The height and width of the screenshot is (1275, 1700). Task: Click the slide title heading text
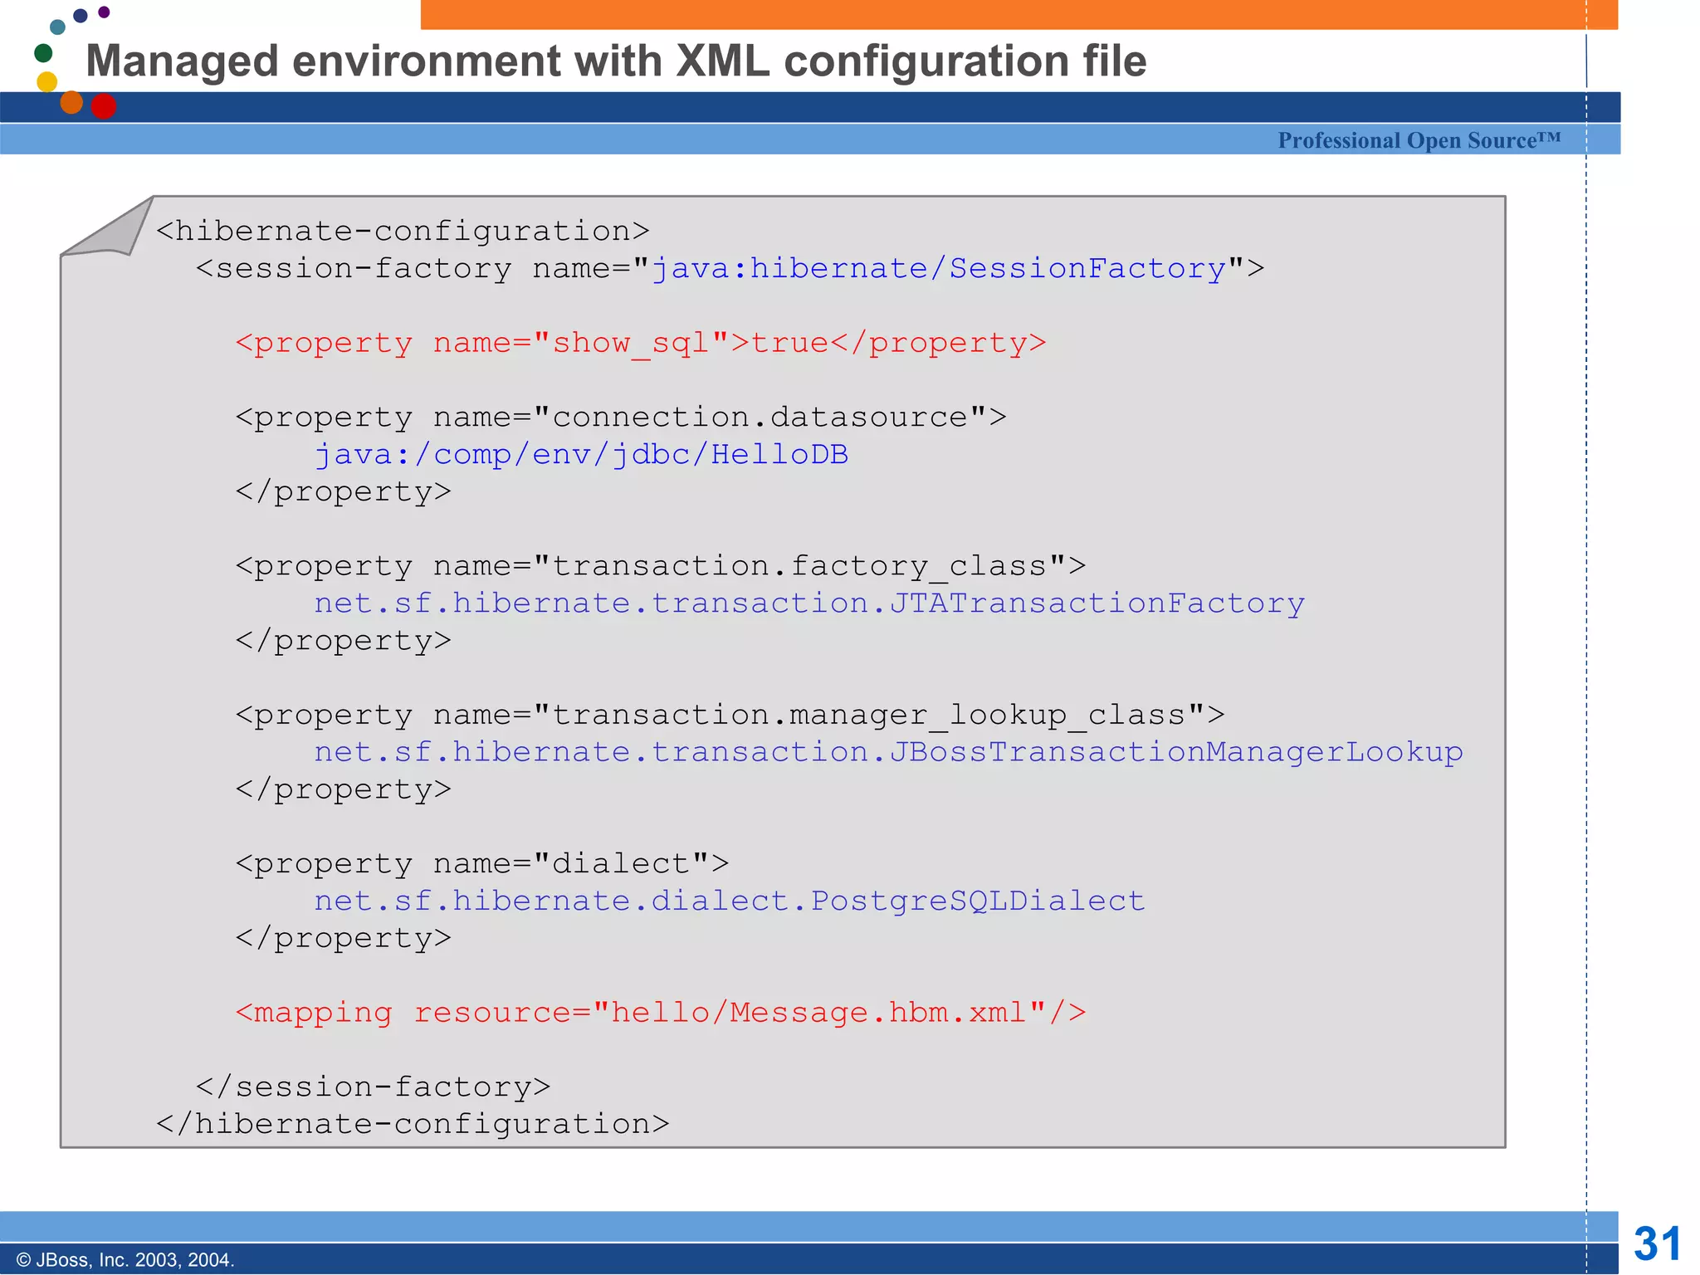[616, 61]
